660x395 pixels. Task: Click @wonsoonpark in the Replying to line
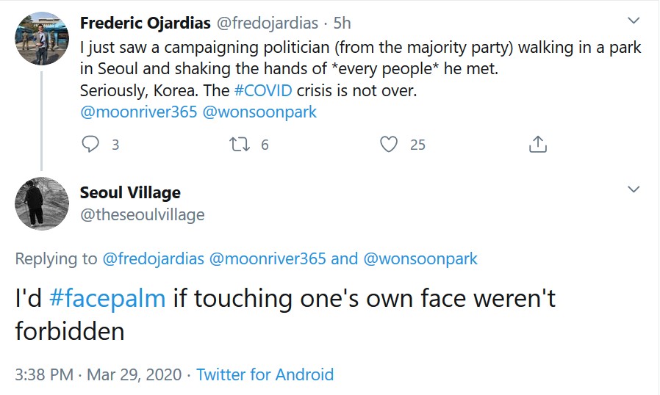[x=420, y=259]
